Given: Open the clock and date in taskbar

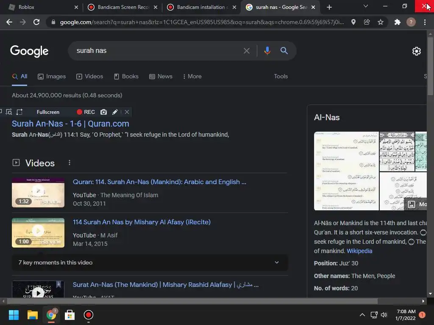Looking at the screenshot, I should pyautogui.click(x=406, y=315).
